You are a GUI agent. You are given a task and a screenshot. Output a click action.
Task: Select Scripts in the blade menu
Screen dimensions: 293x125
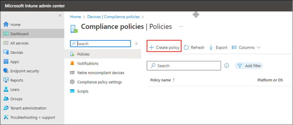[x=83, y=91]
